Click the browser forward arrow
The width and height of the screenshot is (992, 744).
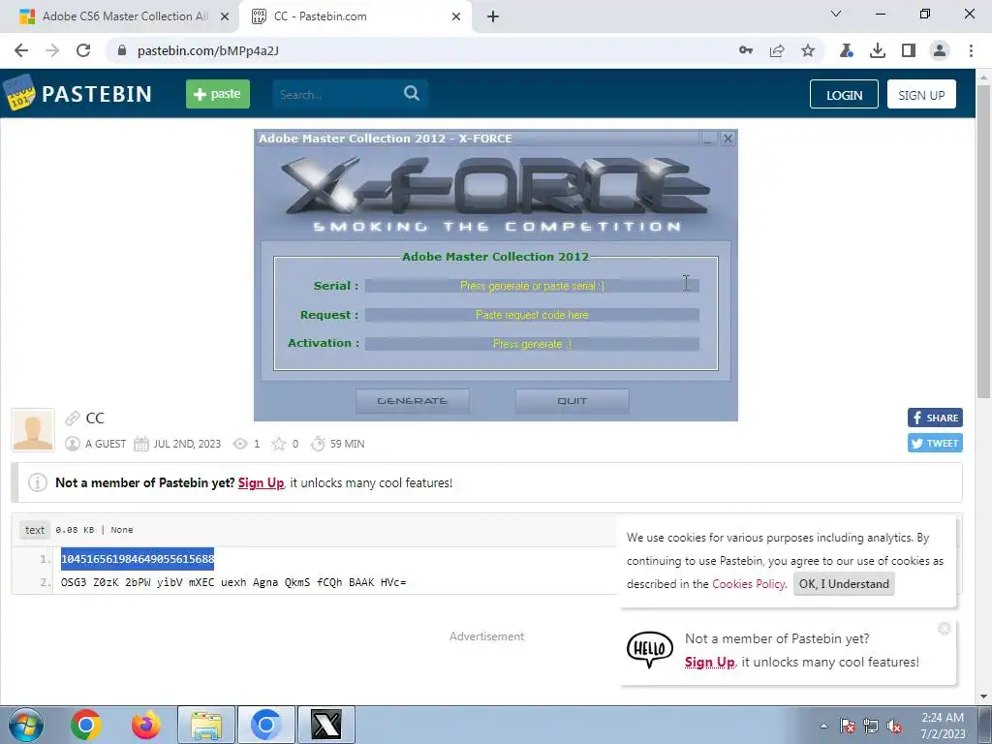click(52, 50)
